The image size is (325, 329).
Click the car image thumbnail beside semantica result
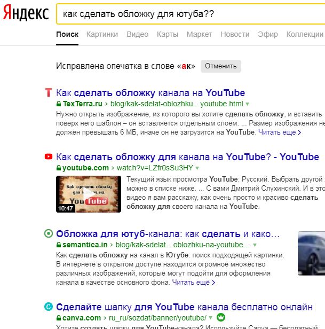[311, 253]
